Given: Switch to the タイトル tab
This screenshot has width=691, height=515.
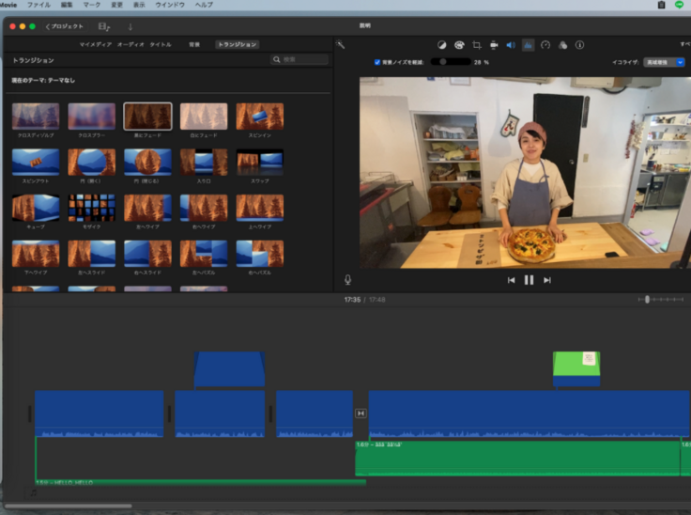Looking at the screenshot, I should pos(161,44).
